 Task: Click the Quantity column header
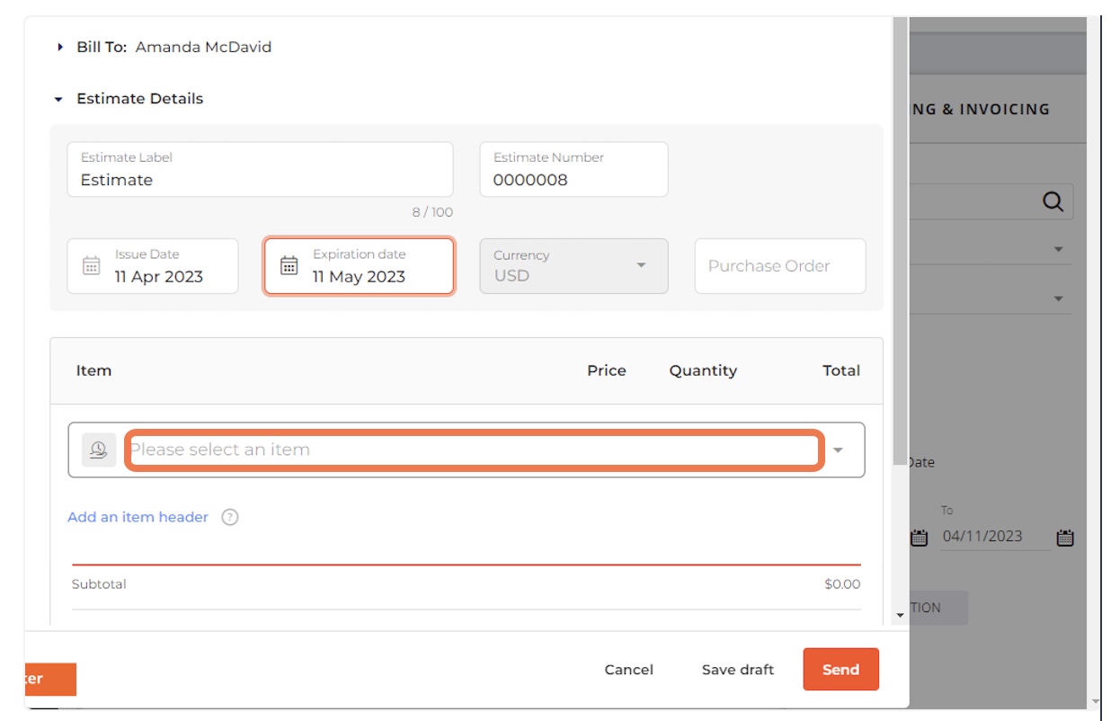point(703,370)
